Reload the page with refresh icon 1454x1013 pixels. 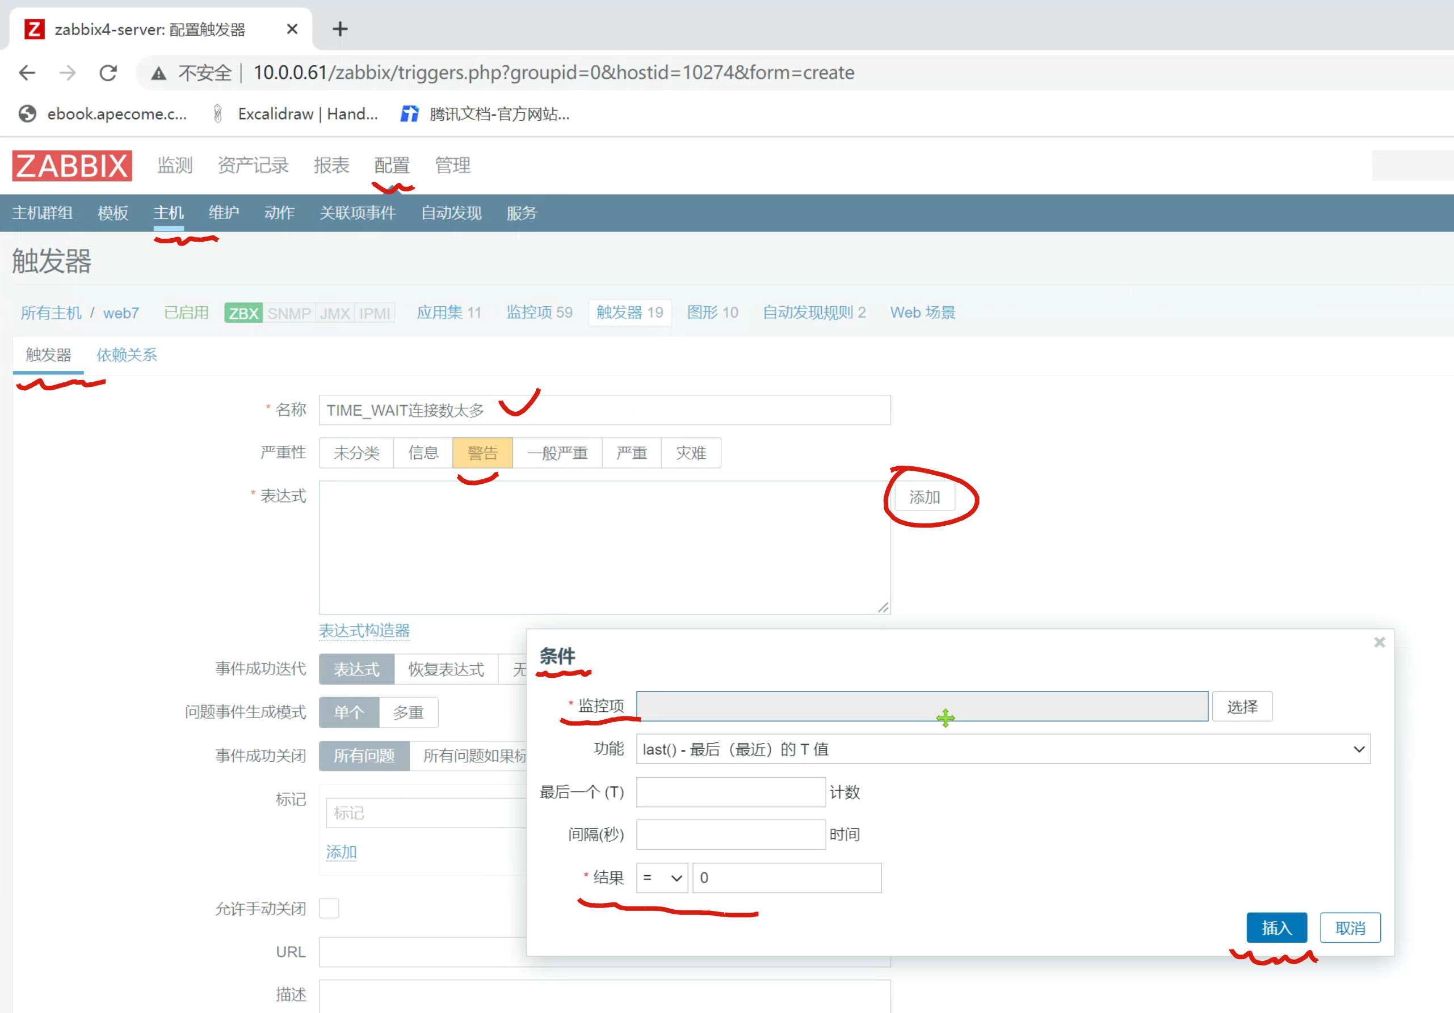(108, 73)
